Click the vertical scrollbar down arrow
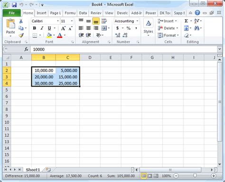This screenshot has width=225, height=182. (219, 164)
